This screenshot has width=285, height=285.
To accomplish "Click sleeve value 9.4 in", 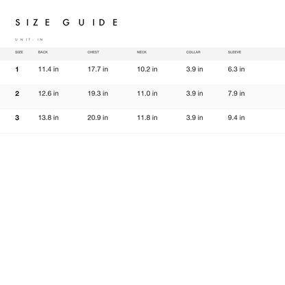I will pos(236,118).
